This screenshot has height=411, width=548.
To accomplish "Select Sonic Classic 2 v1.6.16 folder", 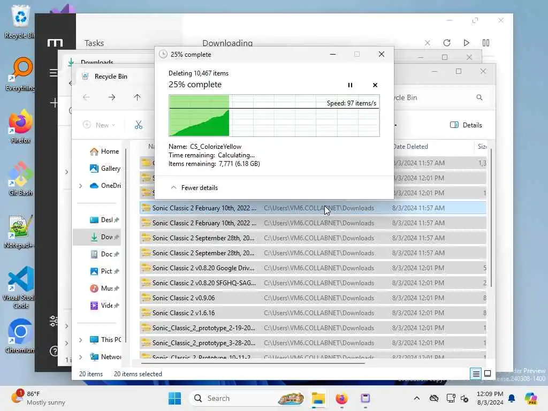I will click(x=313, y=313).
